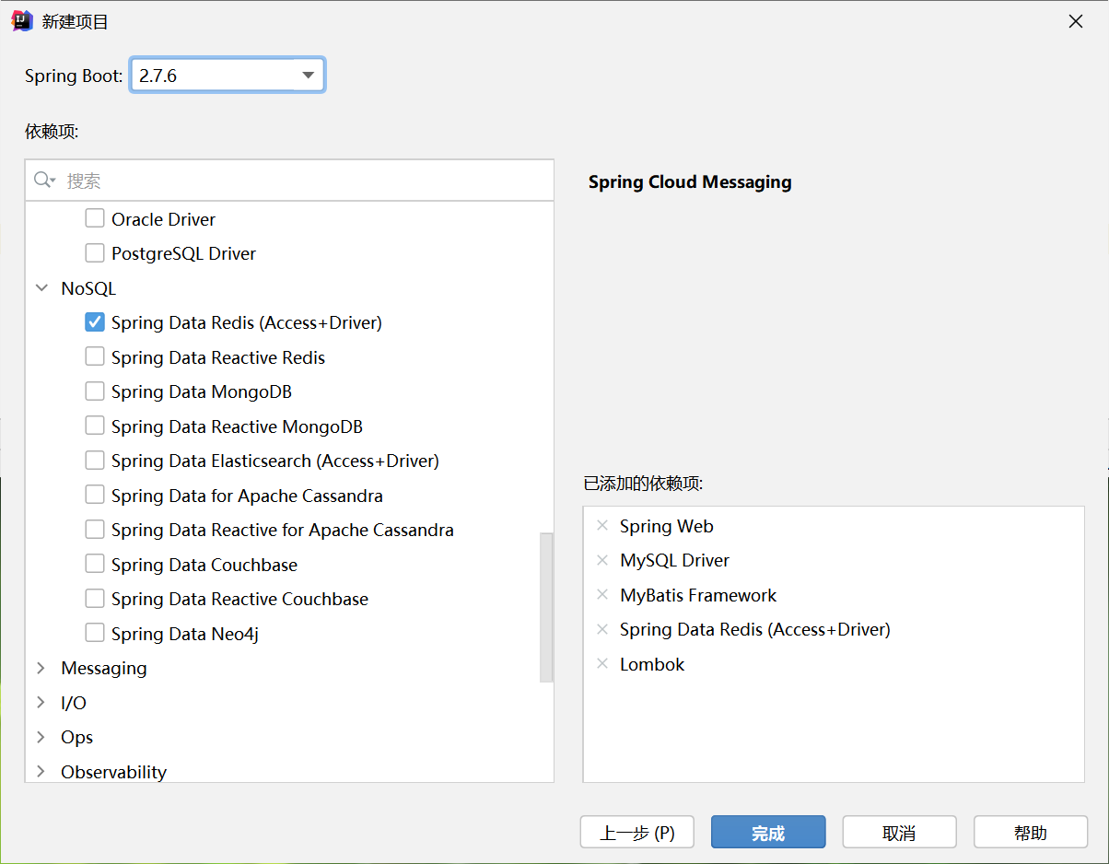The image size is (1109, 864).
Task: Check Spring Data Couchbase checkbox
Action: pyautogui.click(x=95, y=565)
